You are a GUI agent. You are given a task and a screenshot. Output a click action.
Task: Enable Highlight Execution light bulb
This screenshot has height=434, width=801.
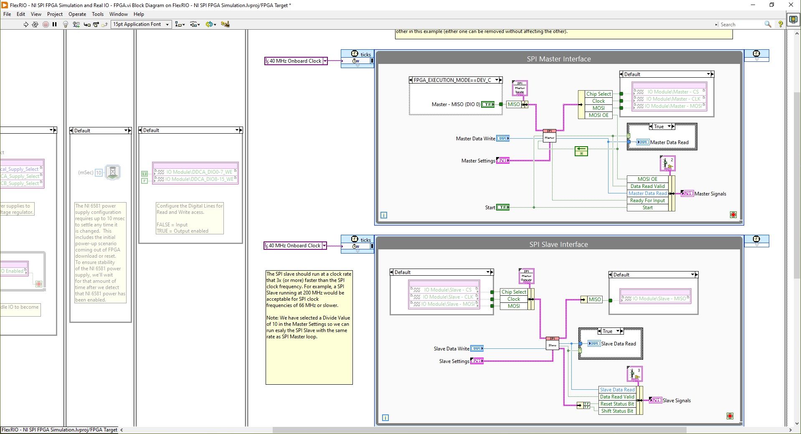pos(66,24)
